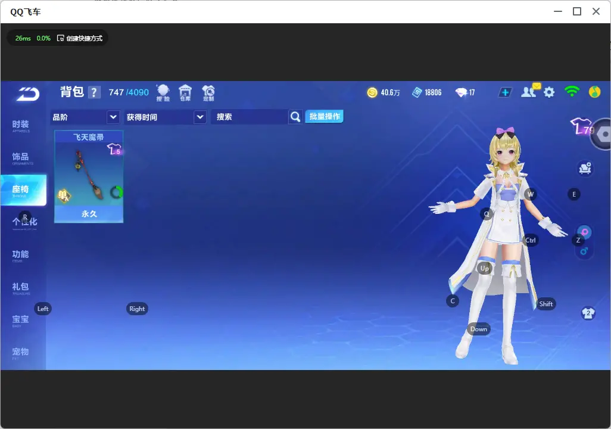The image size is (611, 429).
Task: Click the back logo icon beside 背包
Action: pos(27,94)
